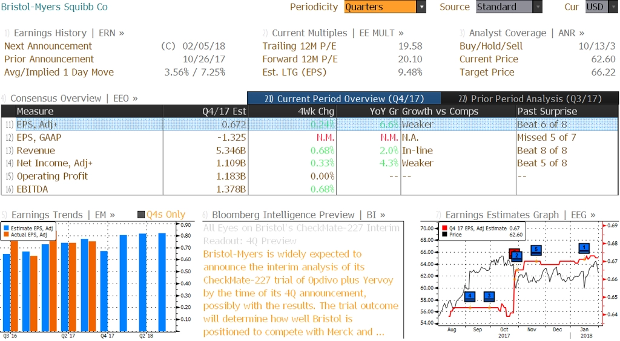Click Revenue YoY growth value 2.0%

click(x=389, y=151)
